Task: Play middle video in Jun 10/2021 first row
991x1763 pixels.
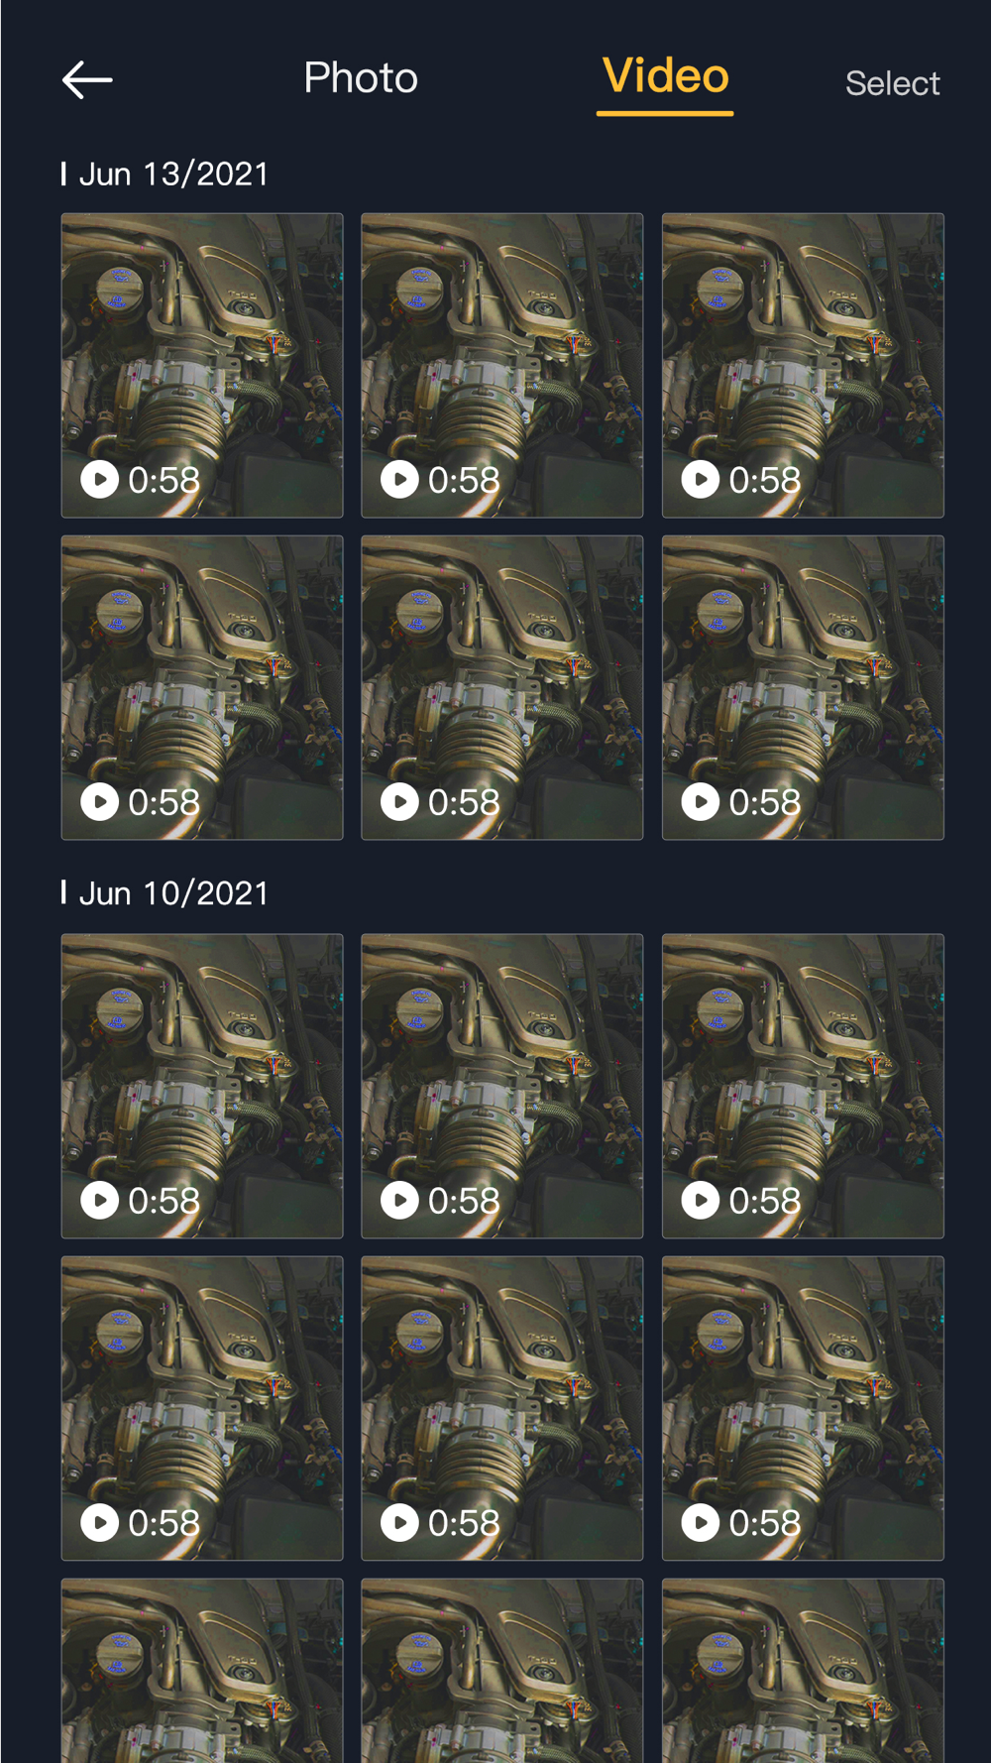Action: coord(502,1086)
